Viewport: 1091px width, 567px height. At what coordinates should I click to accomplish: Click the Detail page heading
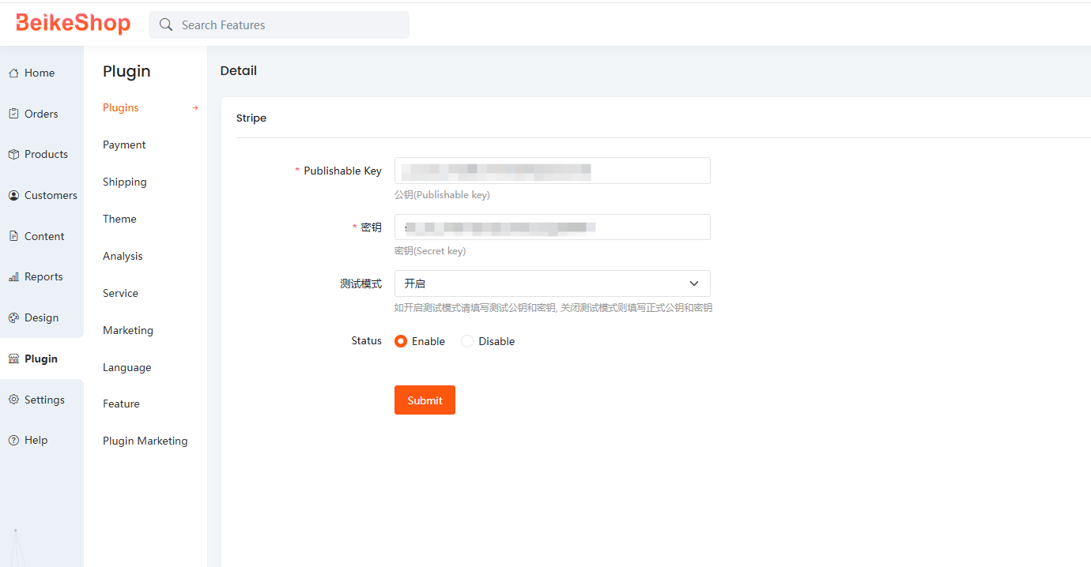[x=239, y=70]
